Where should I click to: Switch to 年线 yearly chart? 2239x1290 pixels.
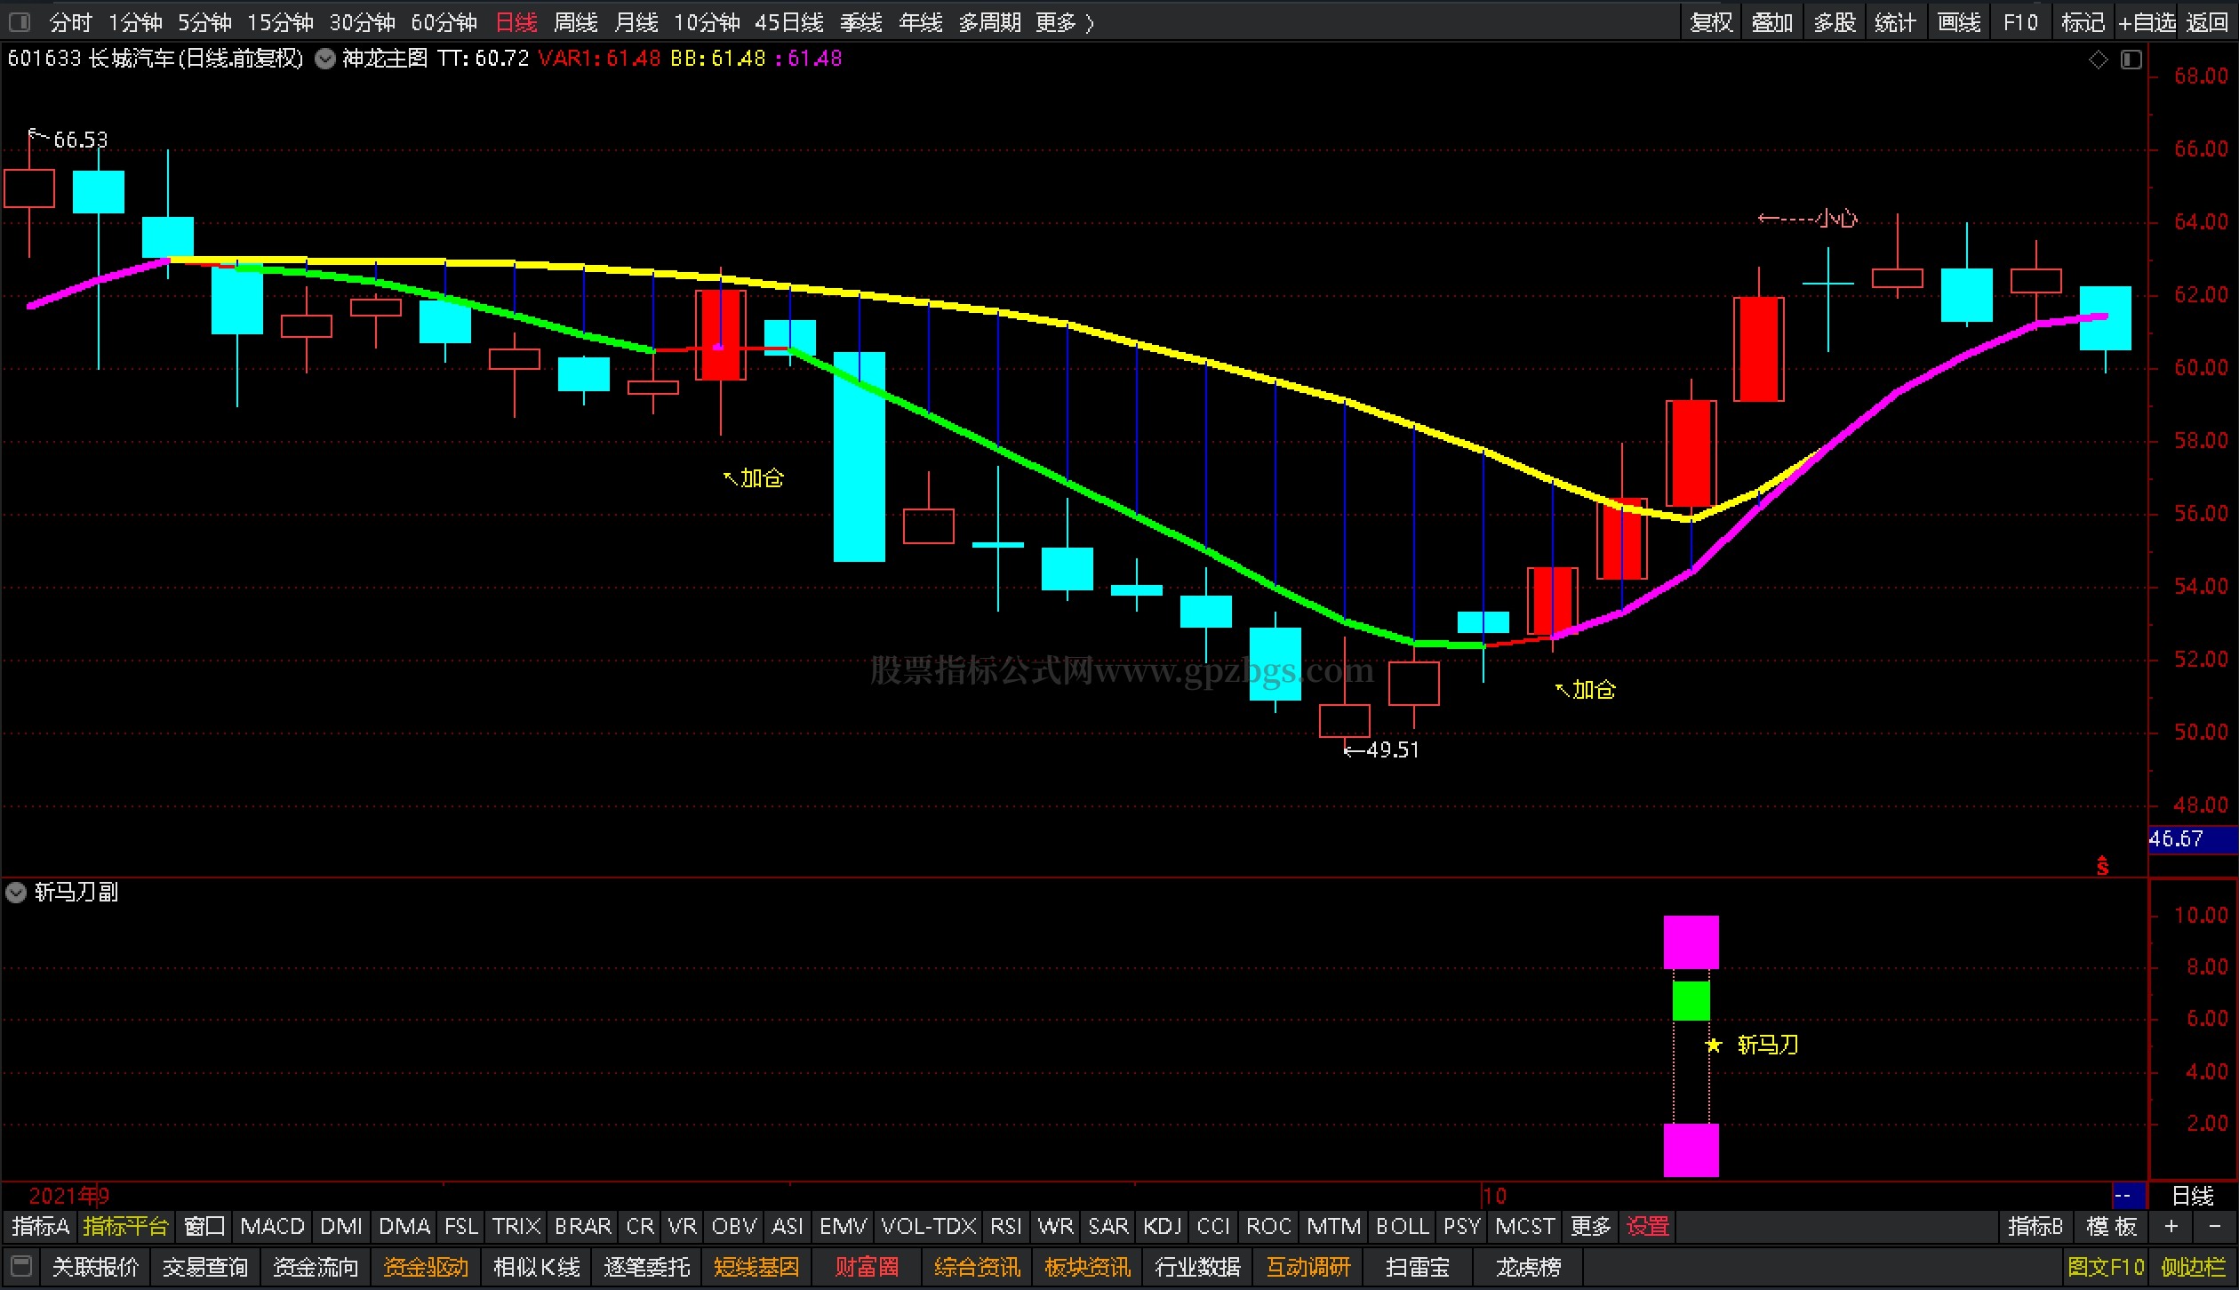click(x=921, y=22)
